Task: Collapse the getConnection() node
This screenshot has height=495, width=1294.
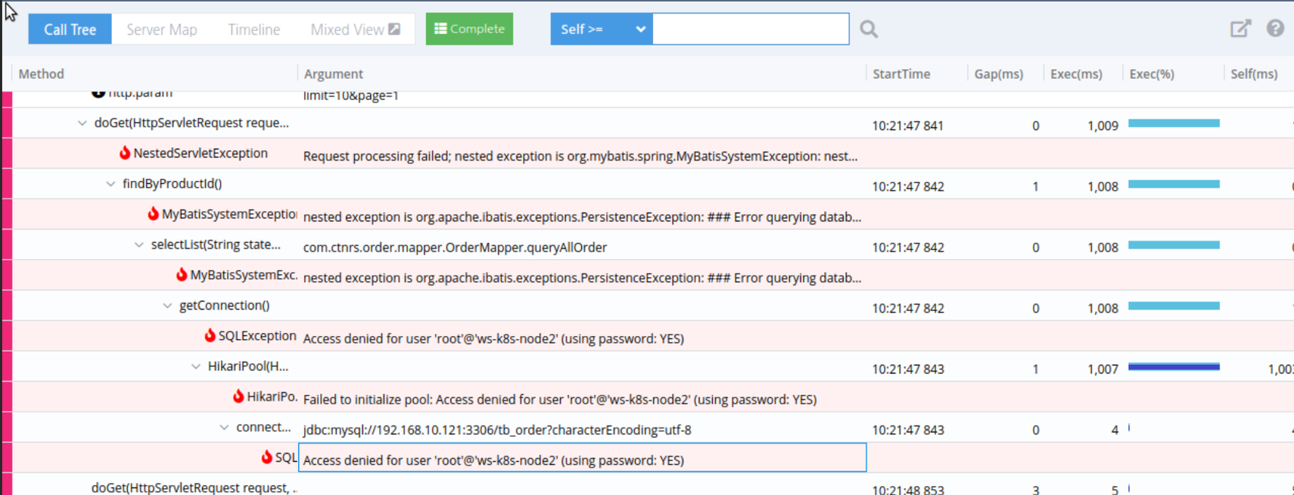Action: pos(167,306)
